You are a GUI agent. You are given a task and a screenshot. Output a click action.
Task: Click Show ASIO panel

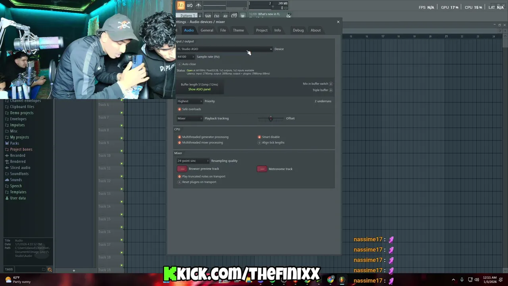199,89
